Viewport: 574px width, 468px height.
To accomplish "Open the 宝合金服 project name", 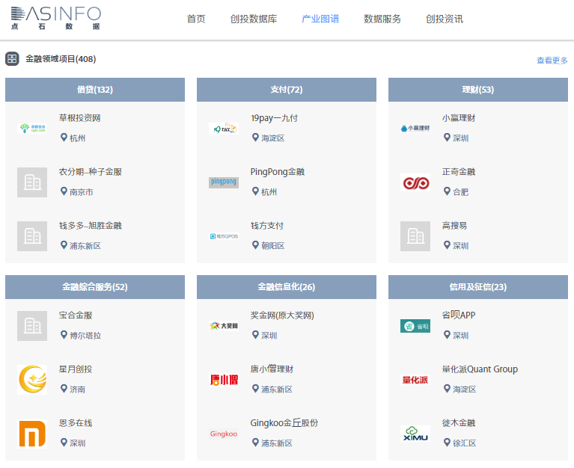I will (76, 315).
